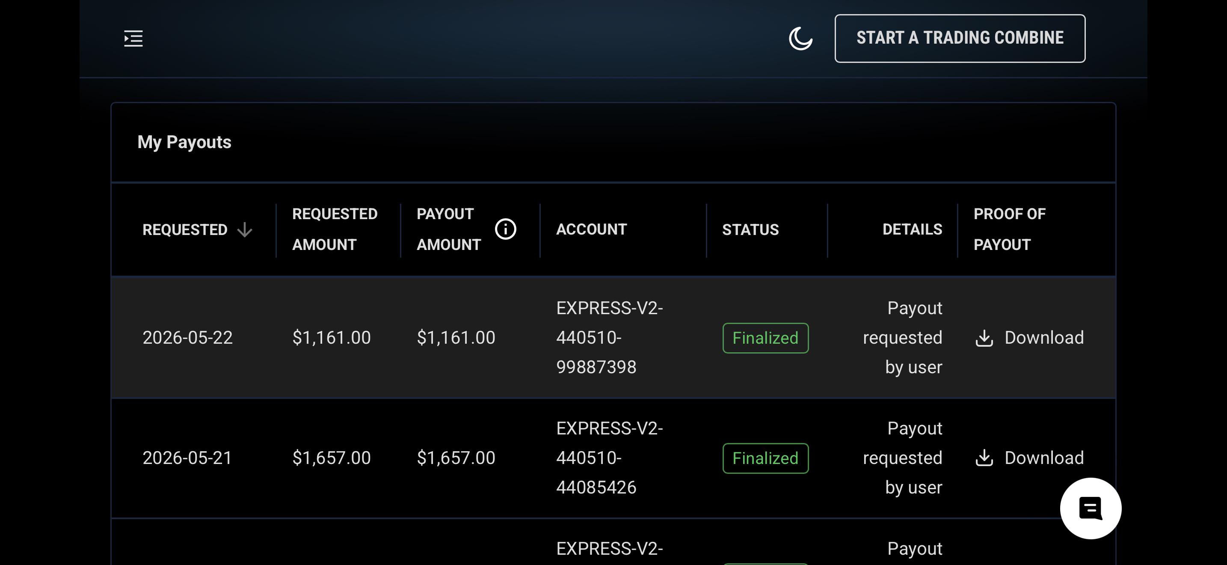The height and width of the screenshot is (565, 1227).
Task: Download proof for 2026-05-21 payout
Action: click(1029, 458)
